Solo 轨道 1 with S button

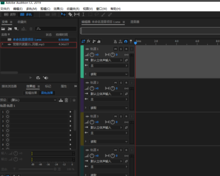[x=121, y=49]
